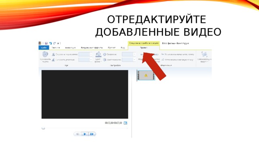Switch to the Визуальные эффекты tab
The width and height of the screenshot is (259, 145).
pos(92,48)
